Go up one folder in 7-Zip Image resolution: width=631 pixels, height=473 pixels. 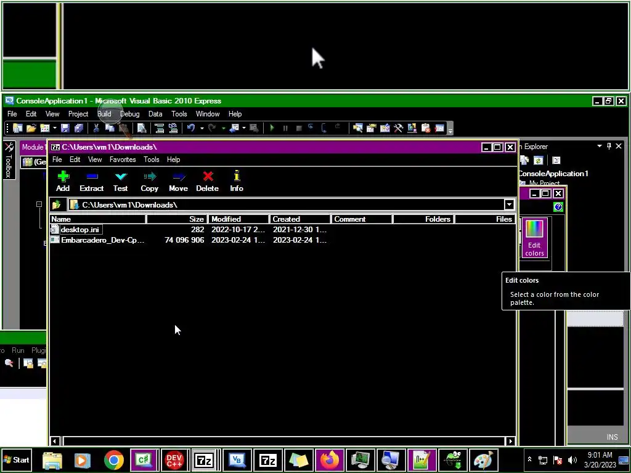coord(56,204)
